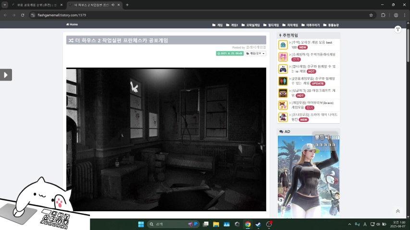Click the pink girl character game icon
Screen dimensions: 410x230
(x=283, y=57)
